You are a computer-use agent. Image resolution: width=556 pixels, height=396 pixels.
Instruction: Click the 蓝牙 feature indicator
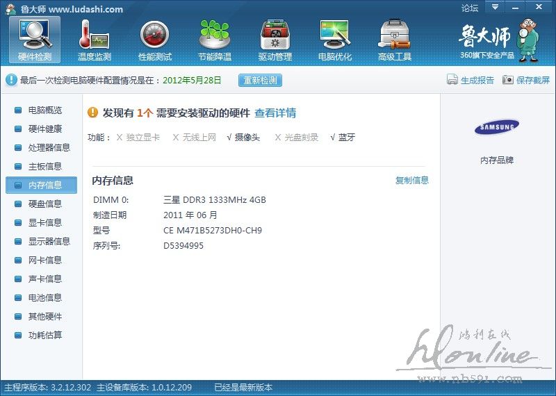[343, 138]
